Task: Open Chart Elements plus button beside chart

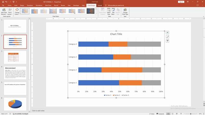Action: coord(168,33)
